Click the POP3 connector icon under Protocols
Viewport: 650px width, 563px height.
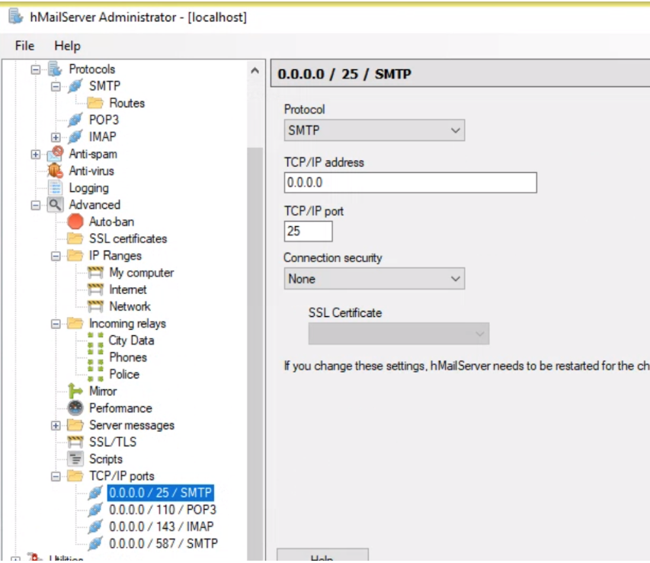[75, 120]
